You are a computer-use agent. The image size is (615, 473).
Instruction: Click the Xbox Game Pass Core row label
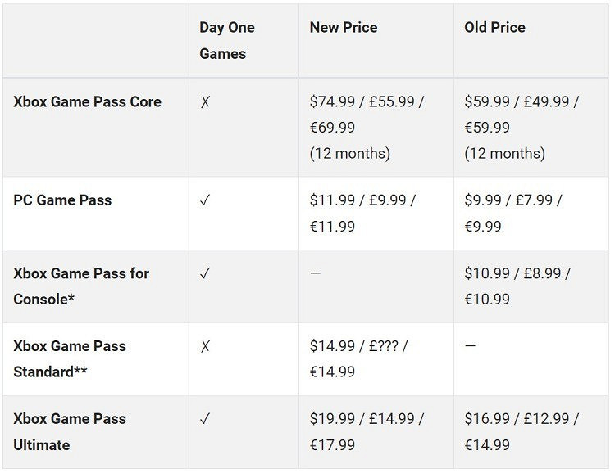87,102
